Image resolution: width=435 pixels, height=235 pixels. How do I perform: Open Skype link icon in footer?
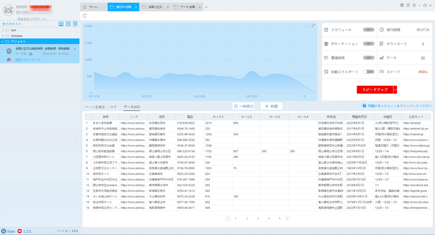[x=4, y=231]
